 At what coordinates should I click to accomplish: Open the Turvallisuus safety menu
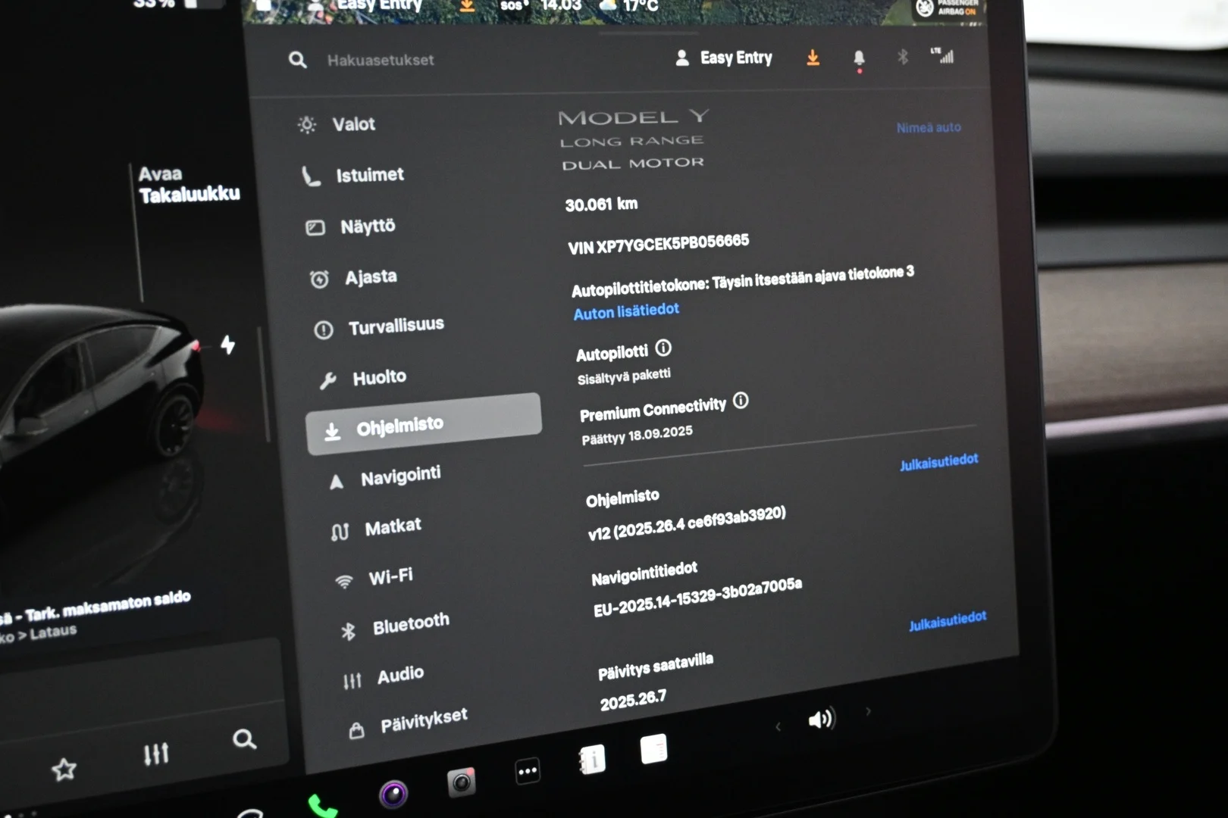(x=379, y=327)
